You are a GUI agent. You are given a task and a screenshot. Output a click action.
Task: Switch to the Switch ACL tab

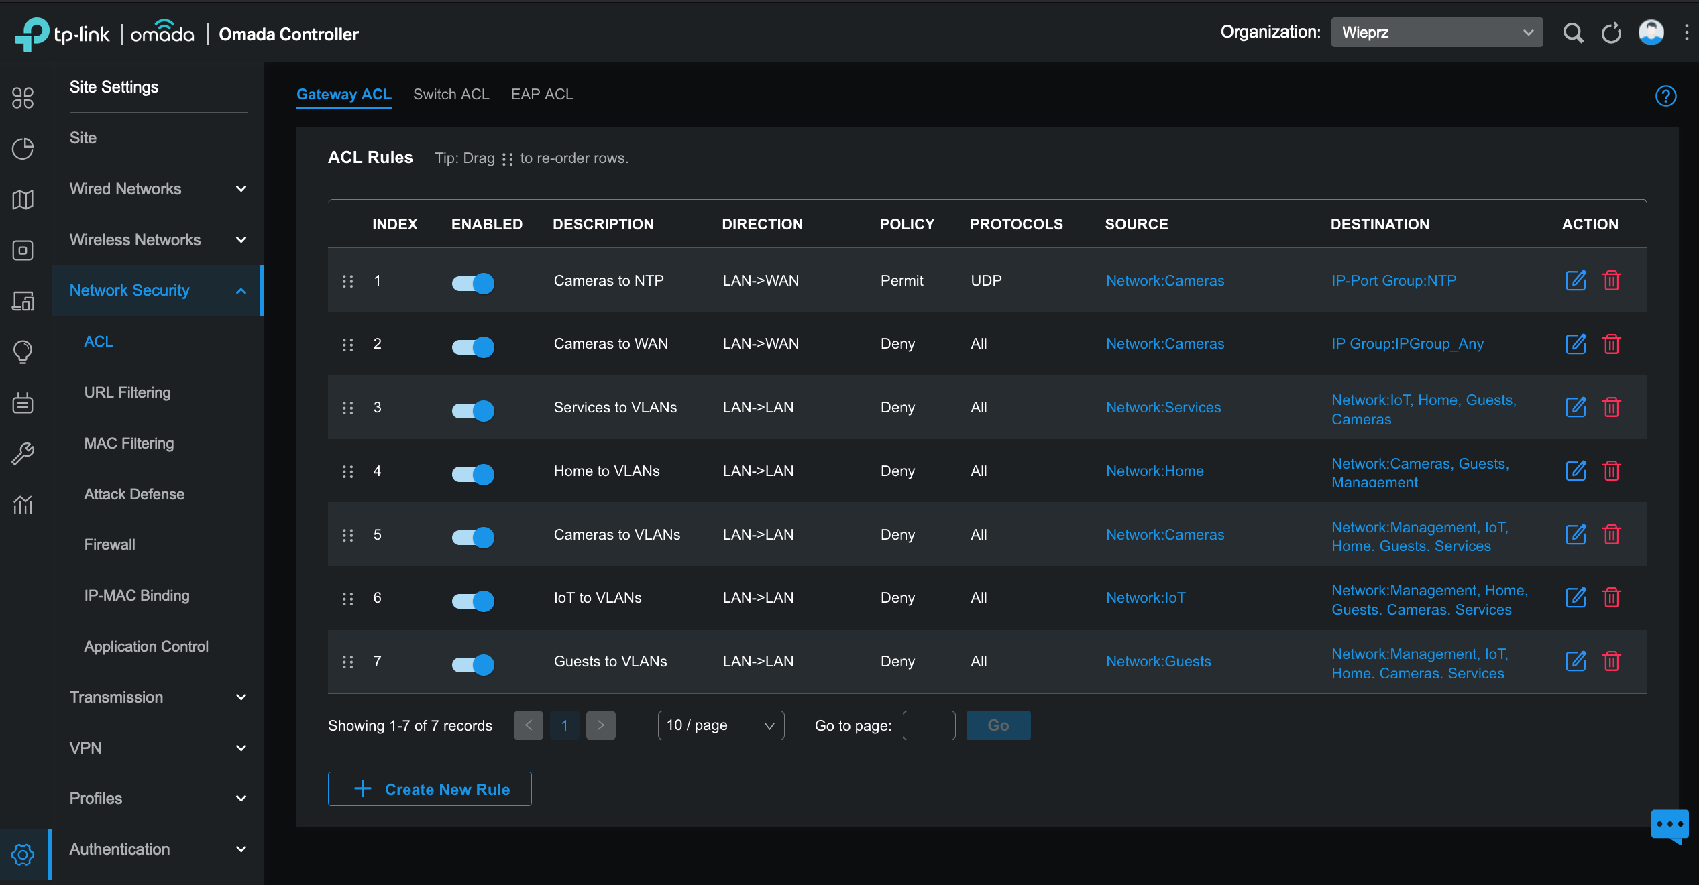(451, 93)
